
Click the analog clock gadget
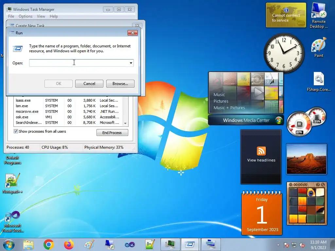[x=284, y=53]
